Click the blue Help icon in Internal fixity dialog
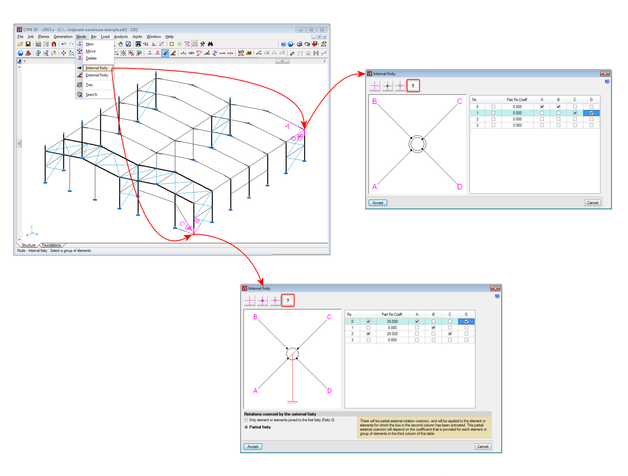The width and height of the screenshot is (628, 476). tap(607, 81)
